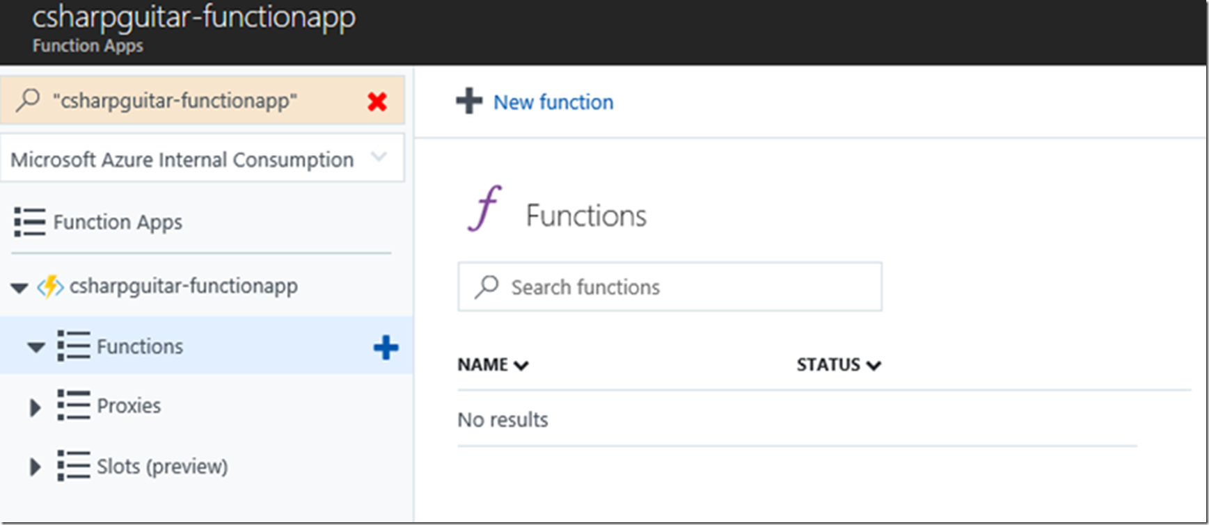Select Slots (preview) in the tree
The image size is (1209, 525).
click(162, 467)
